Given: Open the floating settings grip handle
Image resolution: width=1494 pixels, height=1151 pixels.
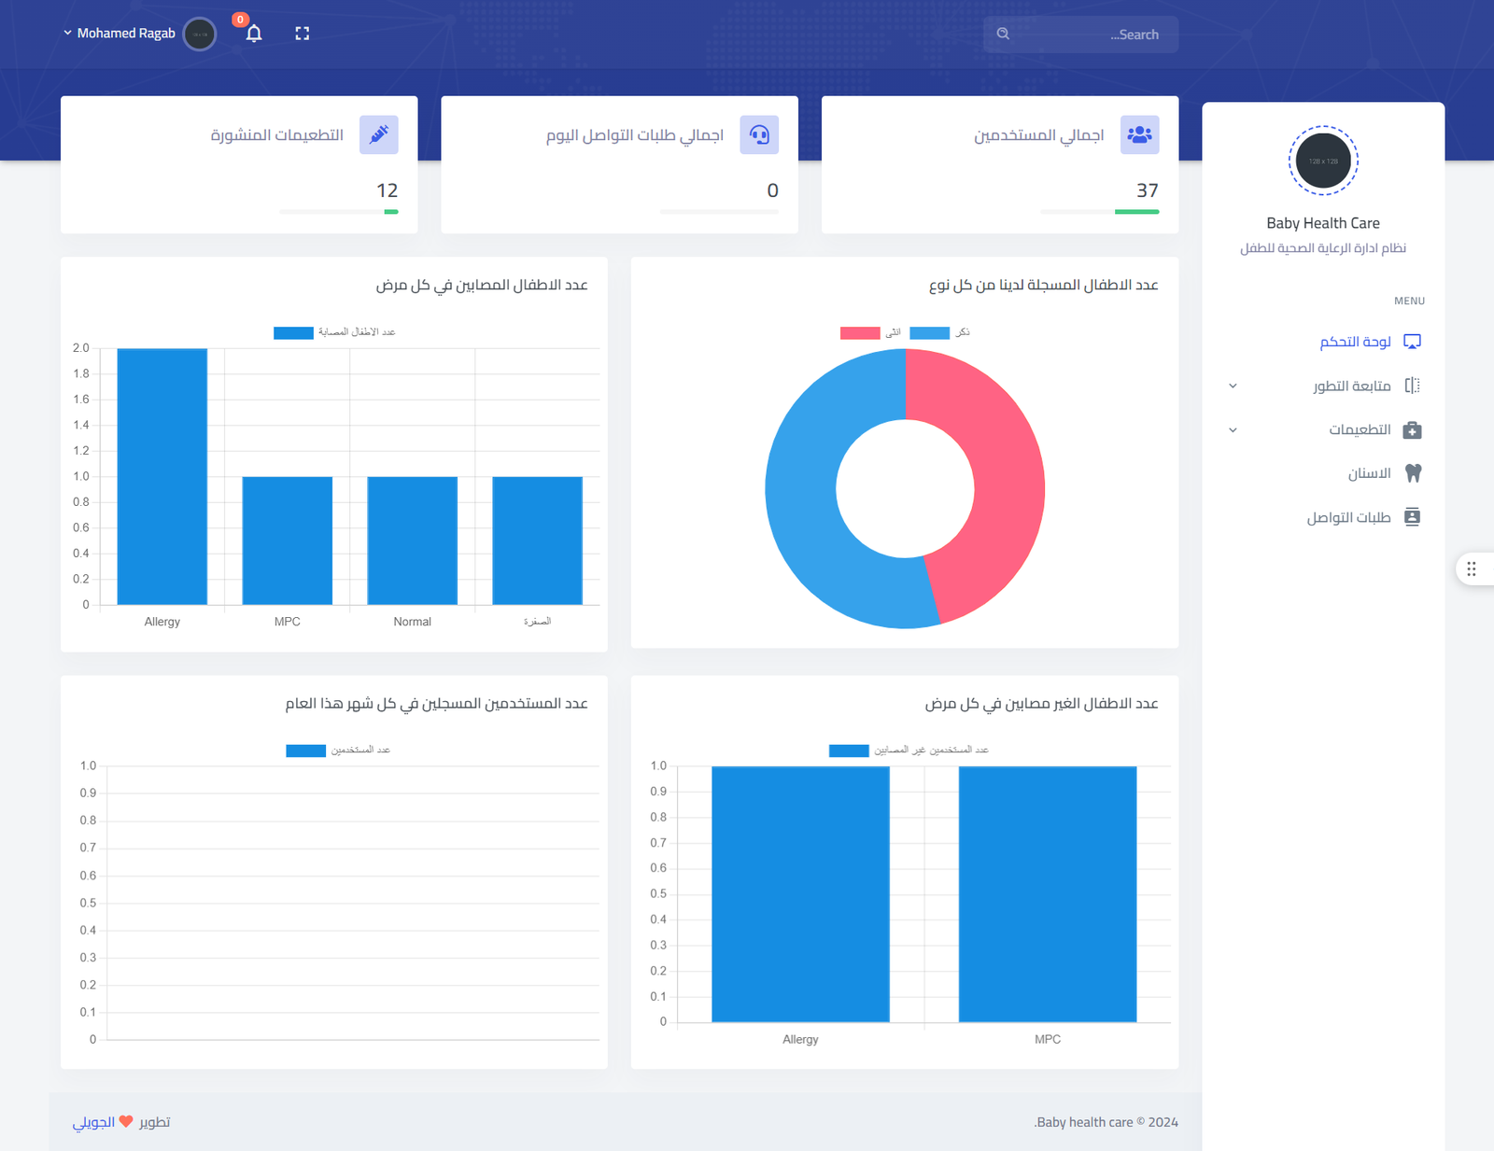Looking at the screenshot, I should point(1472,568).
